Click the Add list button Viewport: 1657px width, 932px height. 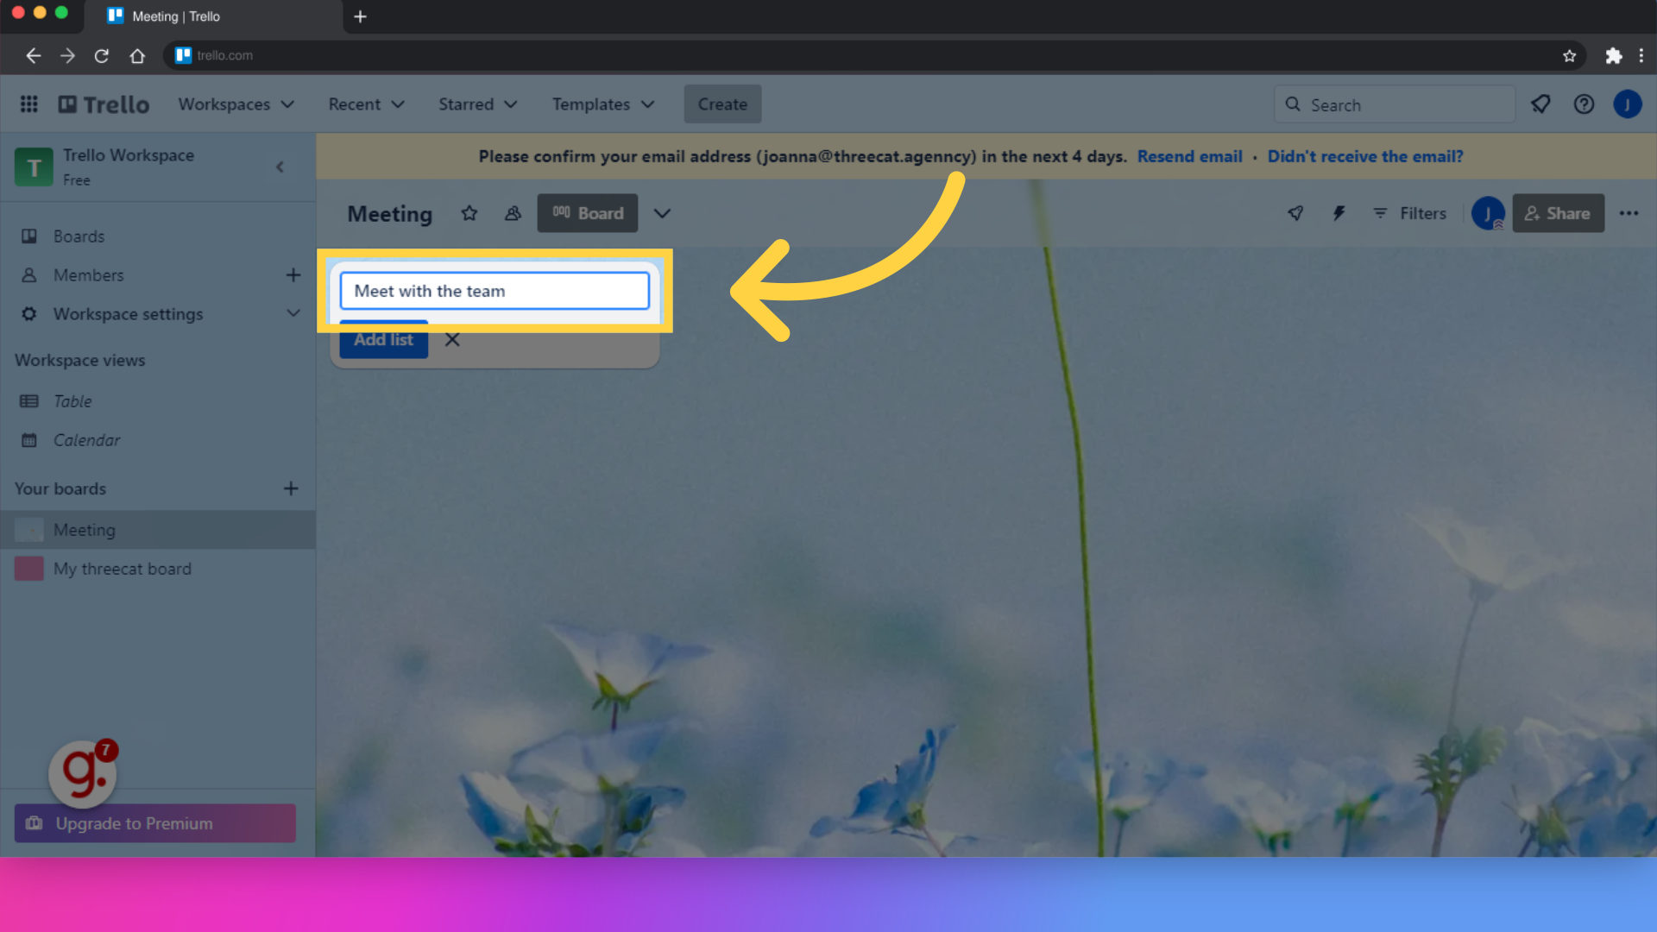383,339
